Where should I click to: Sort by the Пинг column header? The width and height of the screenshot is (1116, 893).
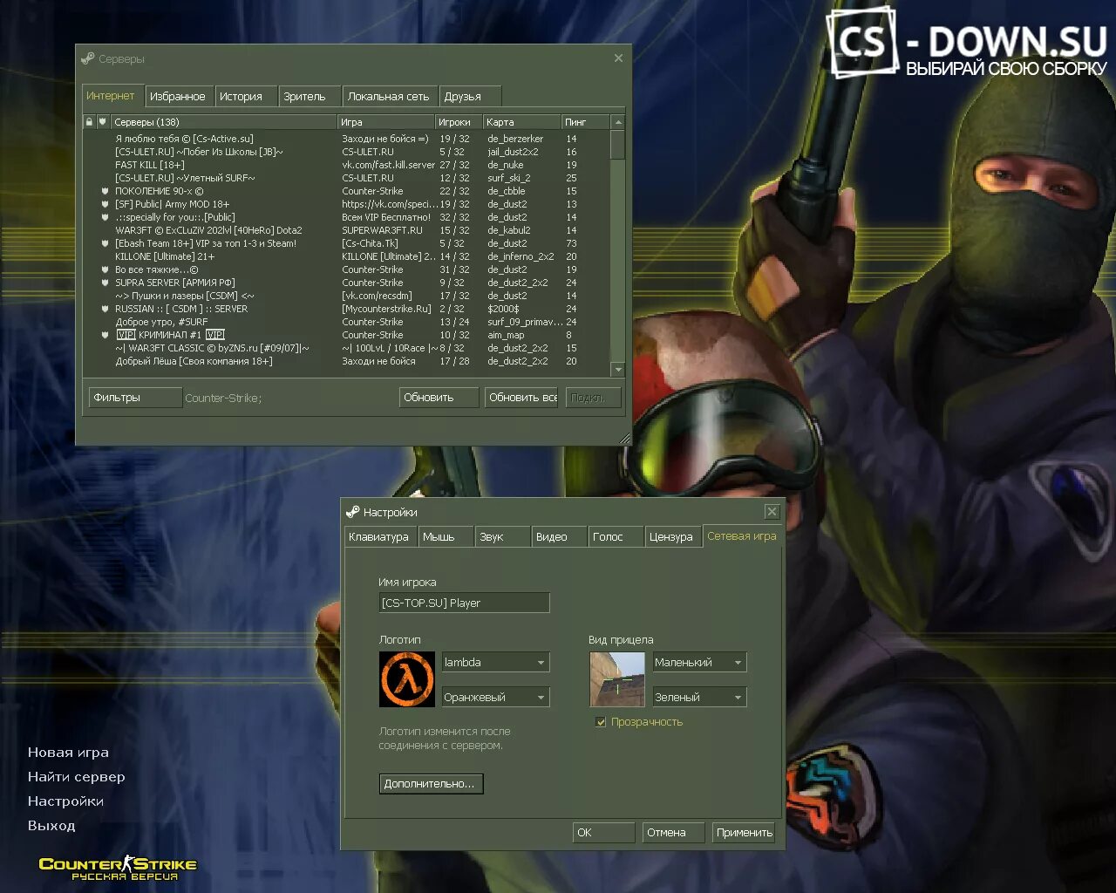click(585, 122)
